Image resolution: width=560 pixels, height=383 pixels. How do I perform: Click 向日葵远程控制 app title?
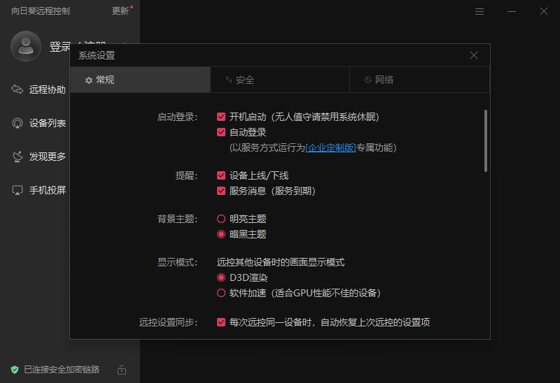pyautogui.click(x=41, y=11)
